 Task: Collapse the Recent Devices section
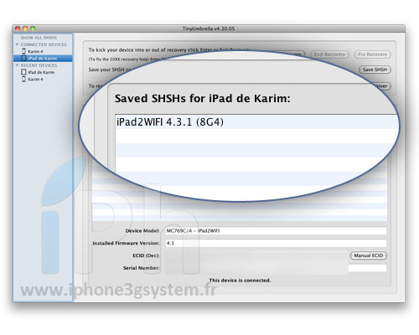[17, 65]
